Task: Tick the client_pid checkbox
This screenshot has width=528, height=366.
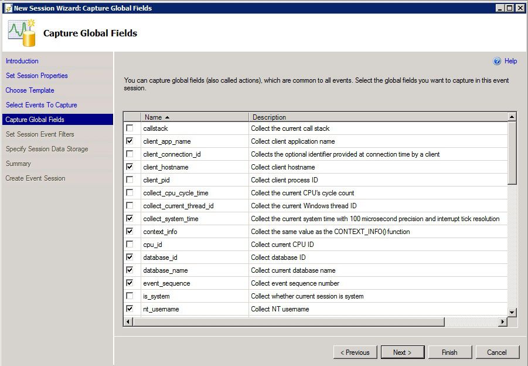Action: [130, 179]
